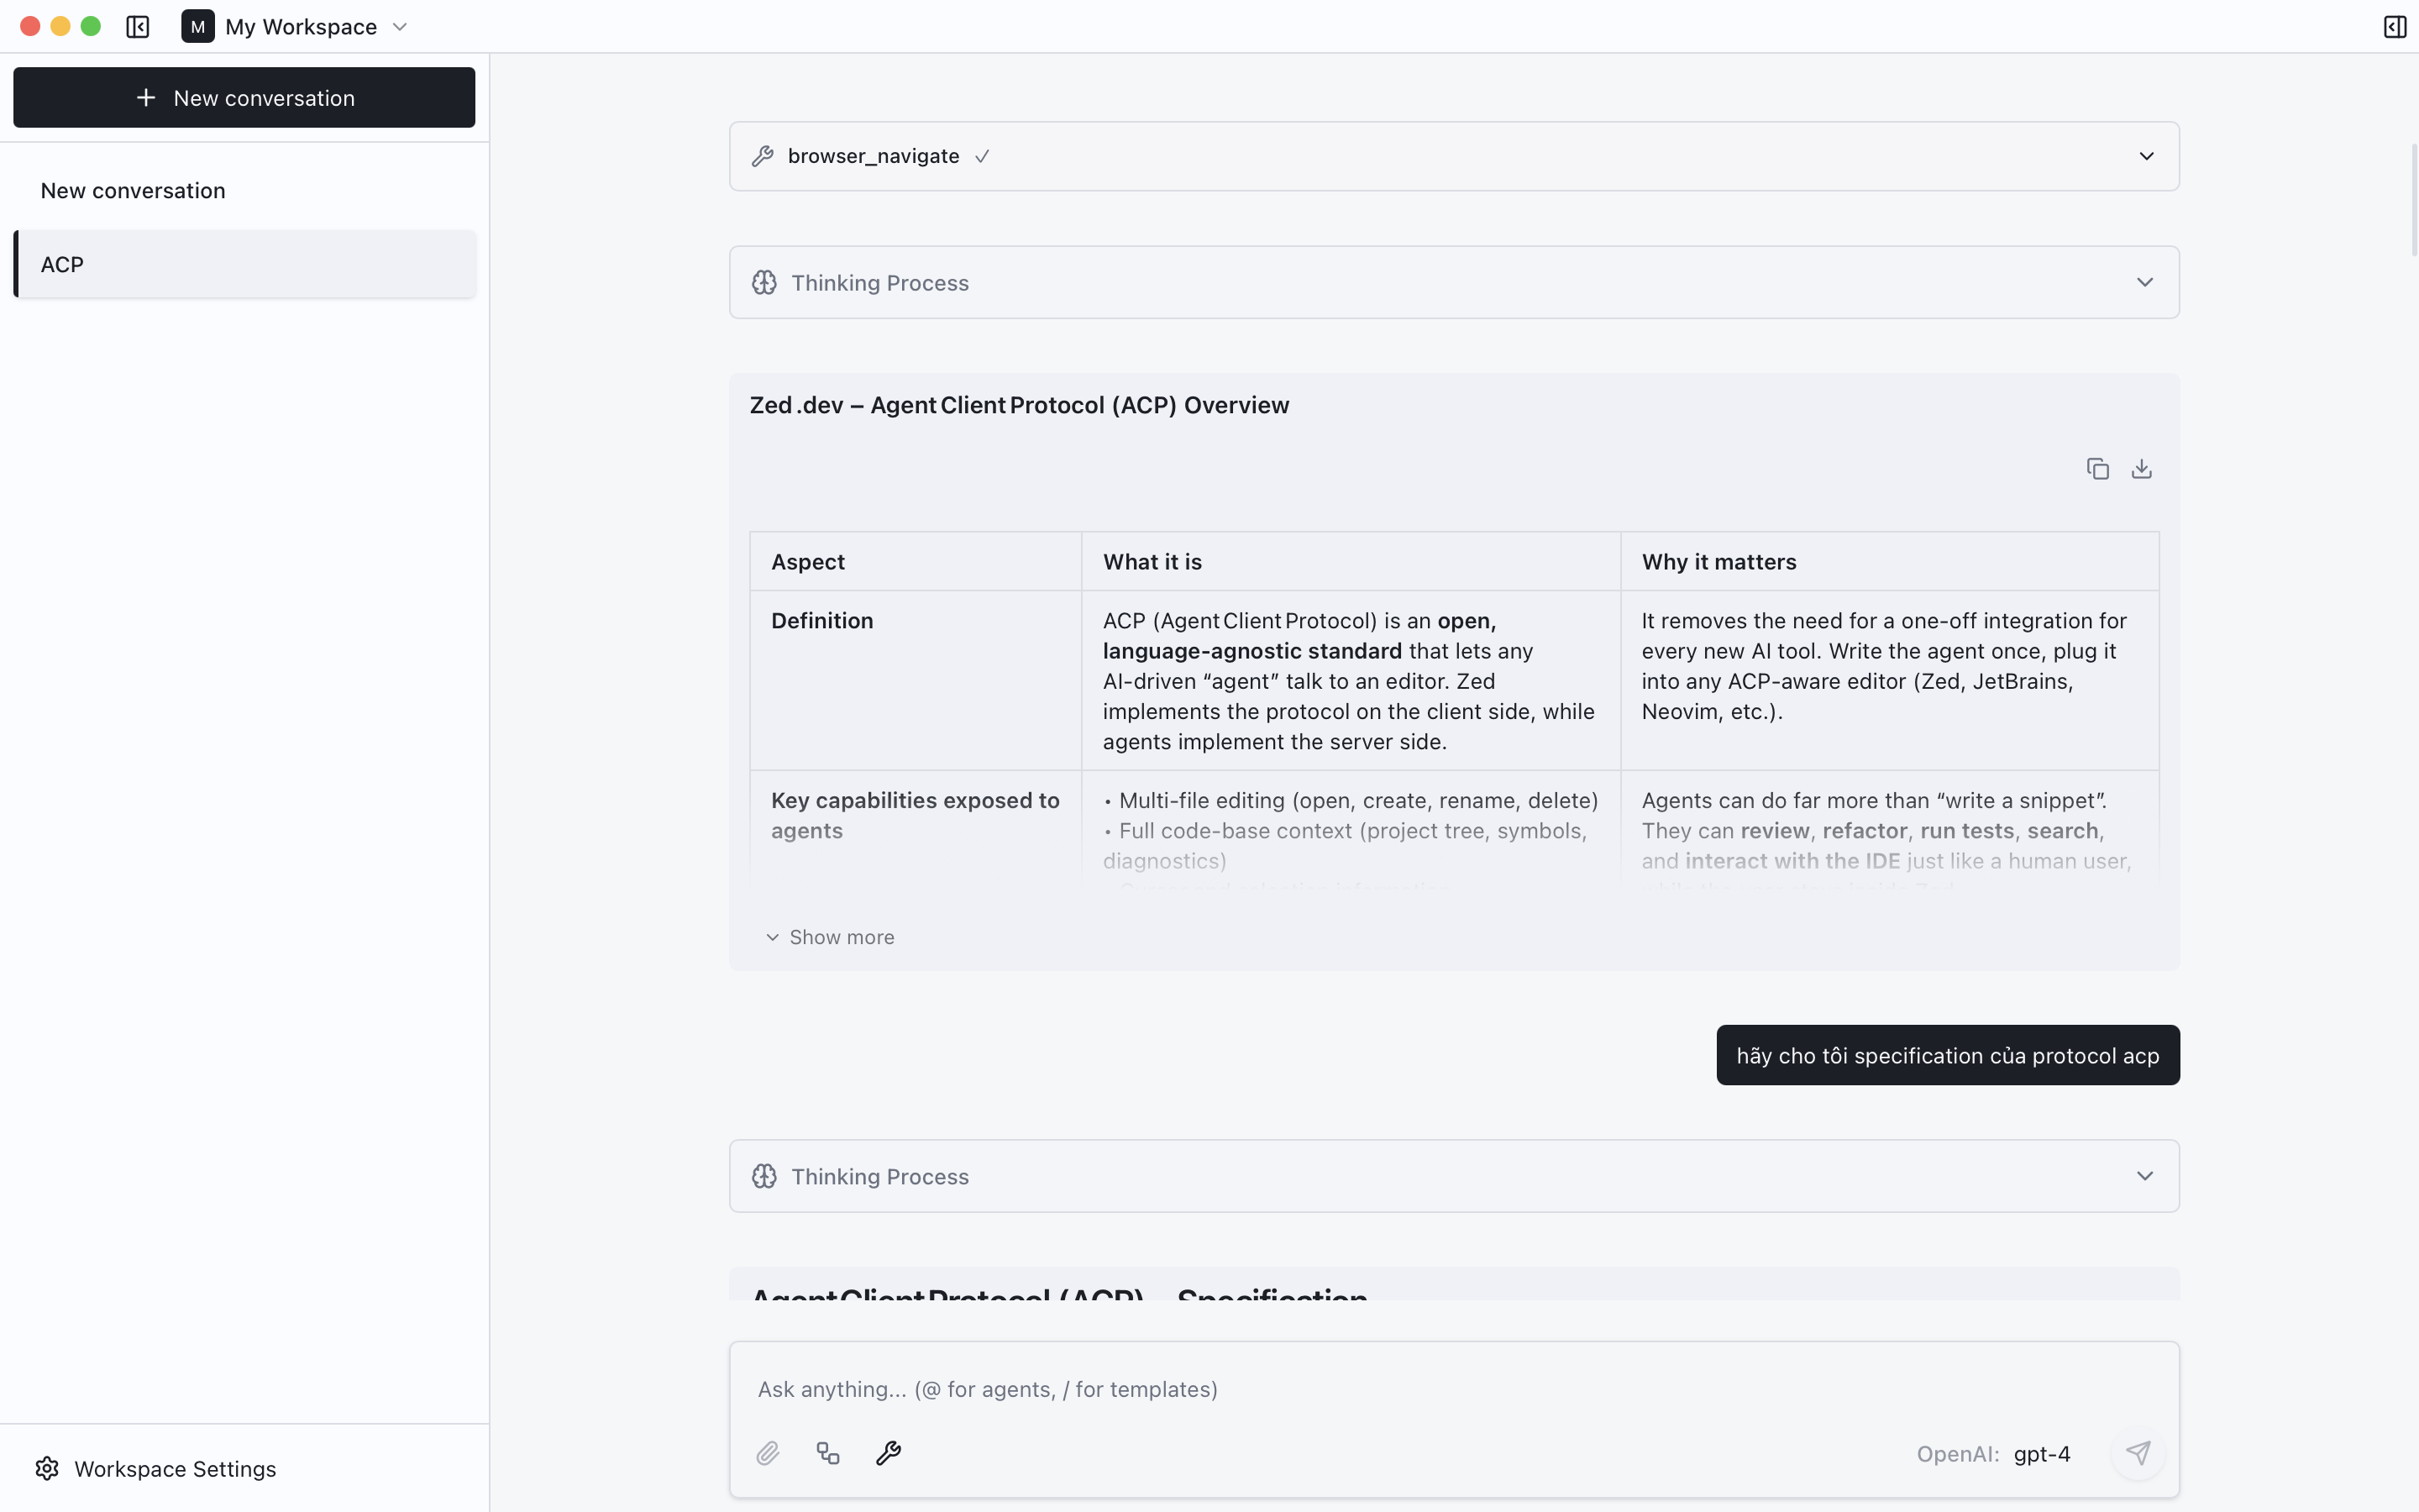Click the send message paper plane icon
This screenshot has height=1512, width=2419.
2138,1453
